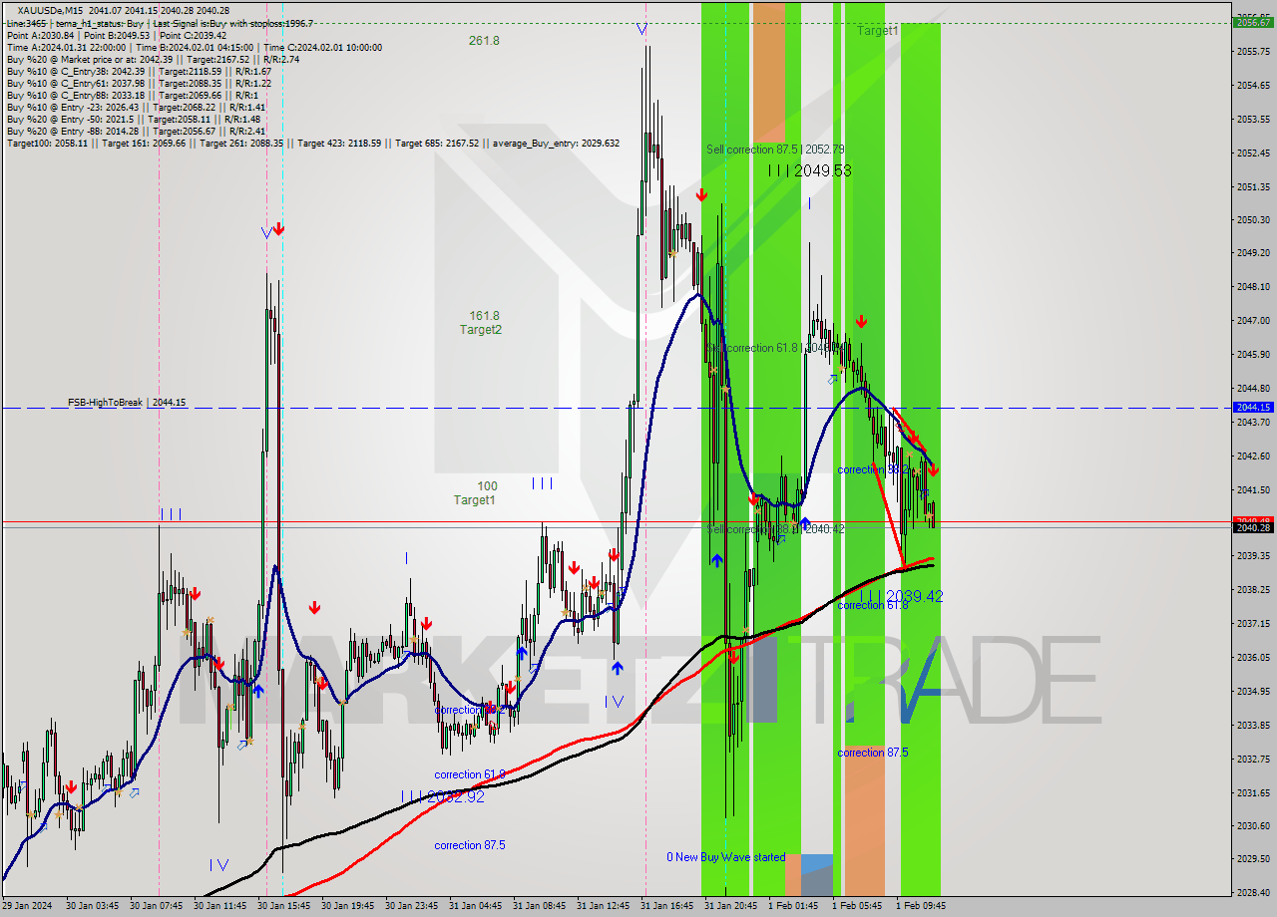Click the 2031.65 price axis value
This screenshot has width=1277, height=917.
click(x=1253, y=792)
